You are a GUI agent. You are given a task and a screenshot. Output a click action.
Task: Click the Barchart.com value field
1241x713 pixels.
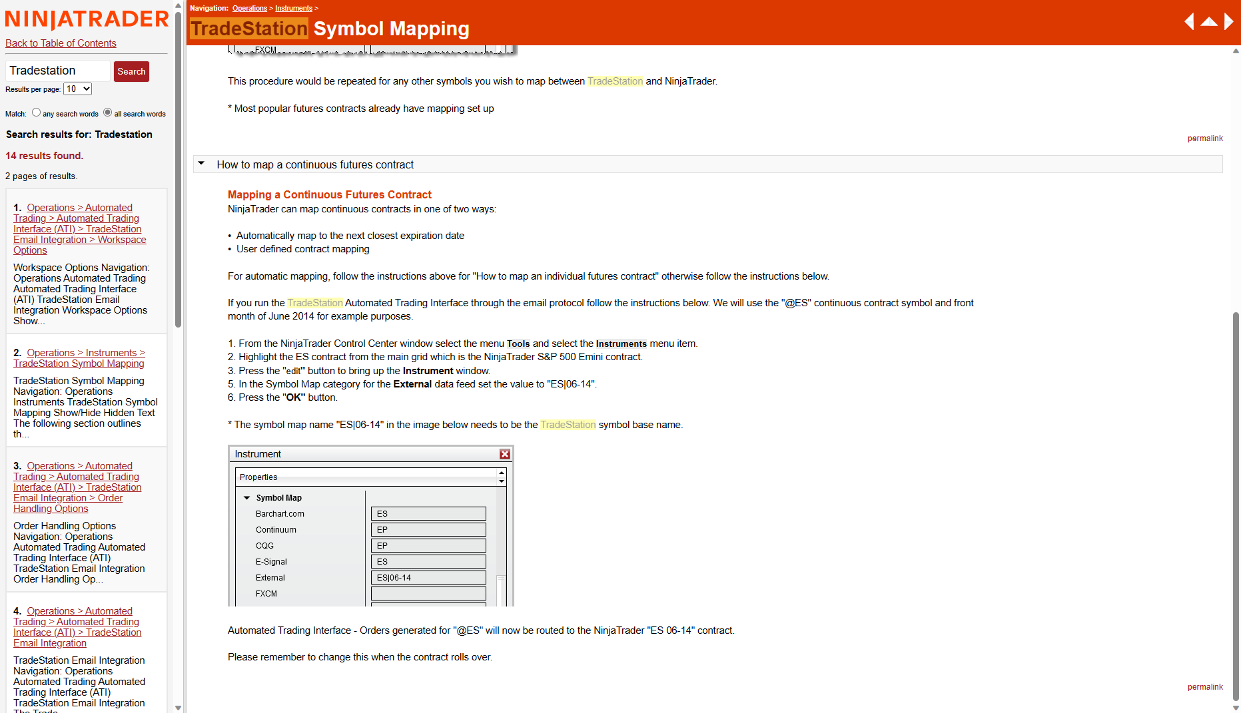coord(428,514)
